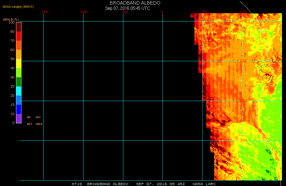Click the dark red 80-100% legend swatch
Viewport: 286px width, 186px height.
19,27
